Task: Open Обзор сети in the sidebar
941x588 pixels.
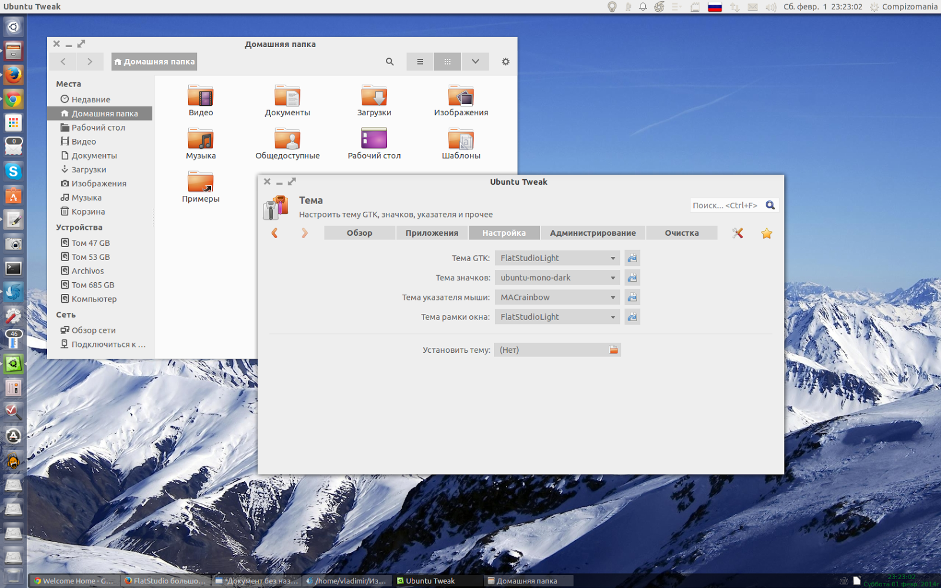Action: pyautogui.click(x=100, y=330)
